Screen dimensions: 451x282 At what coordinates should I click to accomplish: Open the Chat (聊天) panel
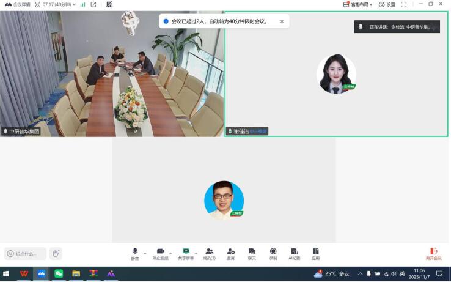pos(252,253)
